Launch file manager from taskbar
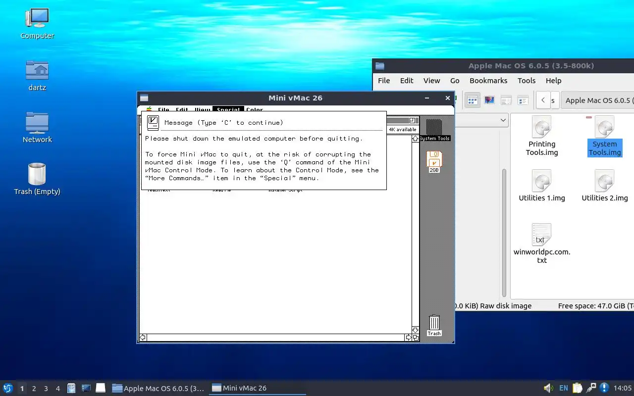This screenshot has height=396, width=634. [x=71, y=388]
